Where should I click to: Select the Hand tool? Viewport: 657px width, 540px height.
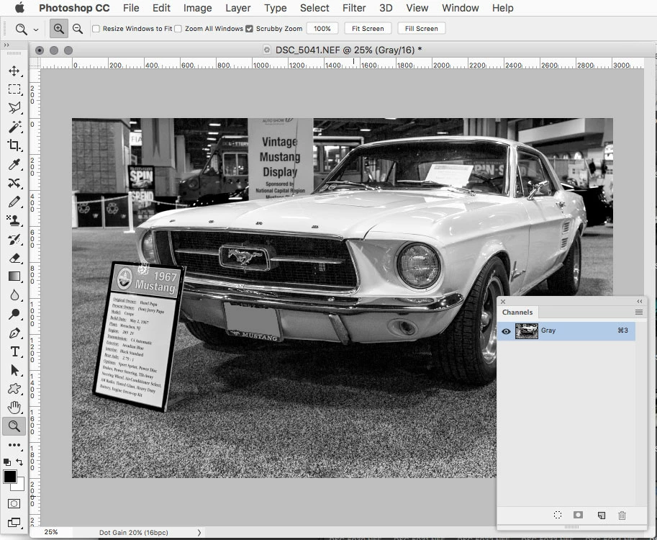(x=14, y=408)
